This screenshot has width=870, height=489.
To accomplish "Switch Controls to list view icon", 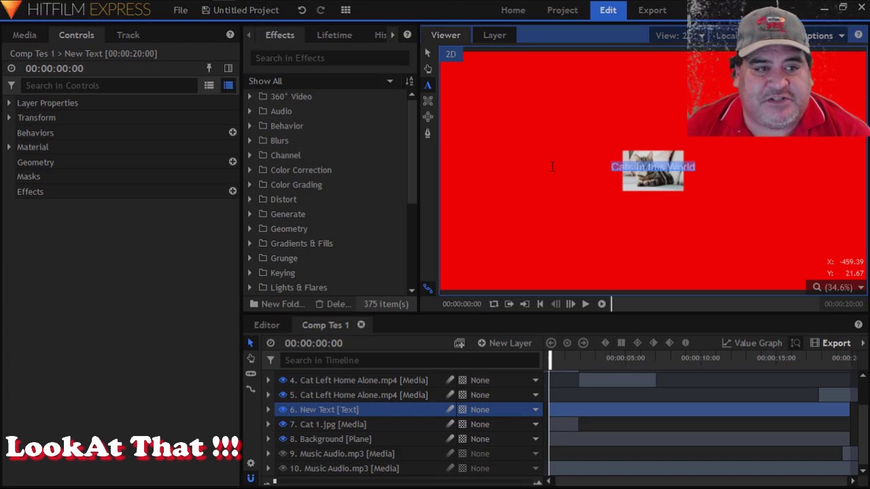I will click(x=209, y=86).
